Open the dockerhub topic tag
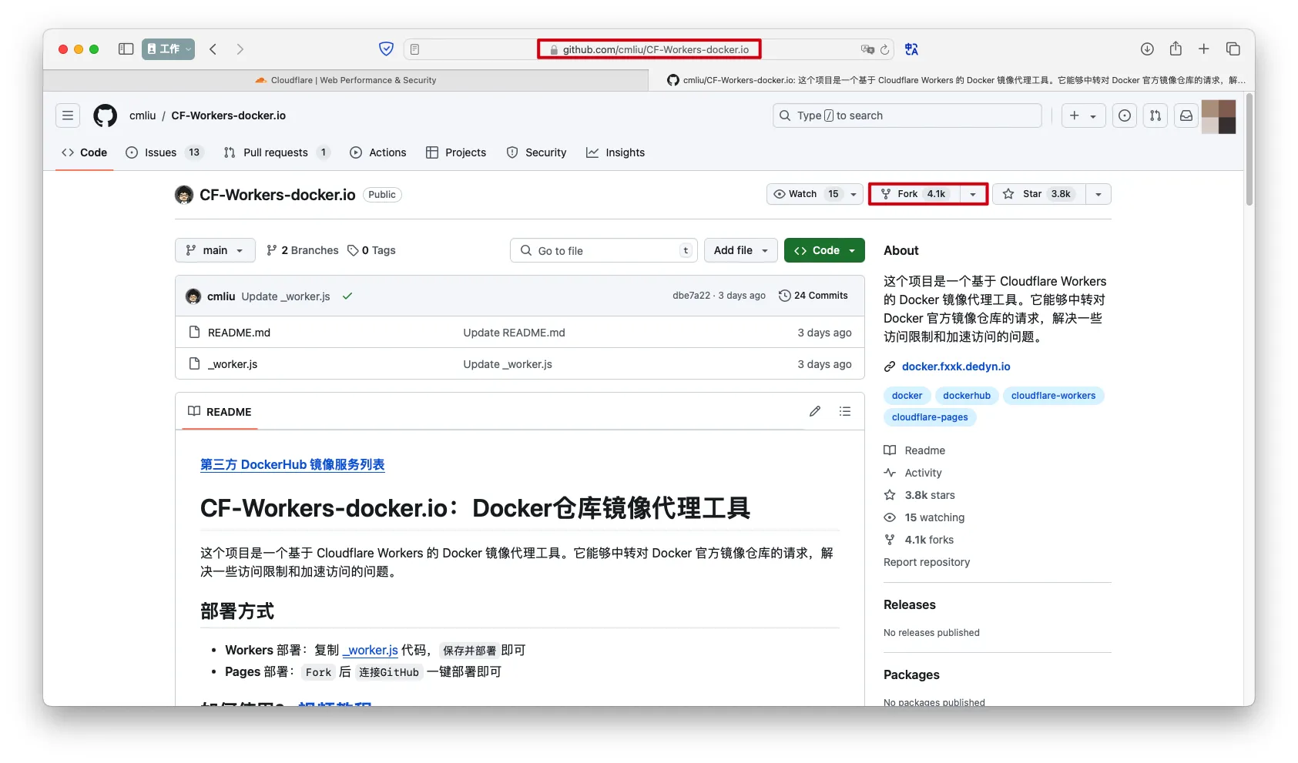The height and width of the screenshot is (763, 1298). coord(967,396)
